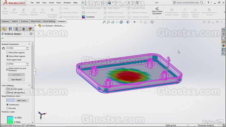
Task: Open the PropertyManager tab
Action: [x=10, y=29]
